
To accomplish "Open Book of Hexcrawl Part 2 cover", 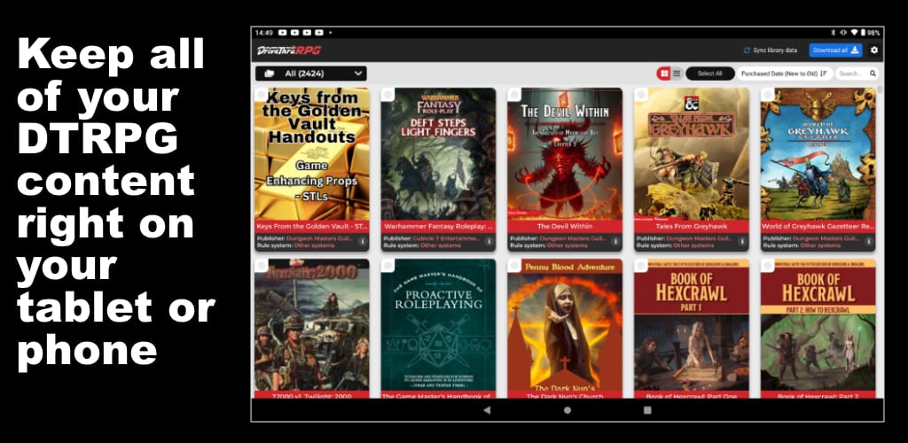I will pyautogui.click(x=818, y=325).
